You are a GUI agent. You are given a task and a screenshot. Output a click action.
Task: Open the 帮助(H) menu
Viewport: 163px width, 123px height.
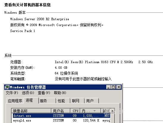click(60, 93)
